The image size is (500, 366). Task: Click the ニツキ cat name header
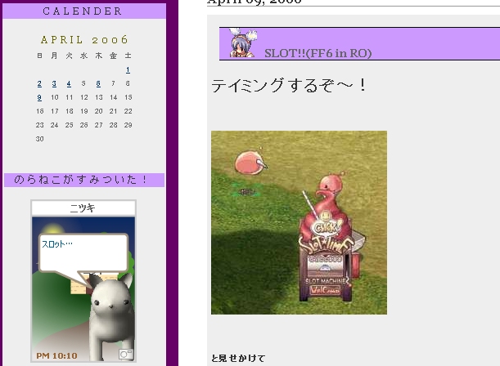pos(83,208)
